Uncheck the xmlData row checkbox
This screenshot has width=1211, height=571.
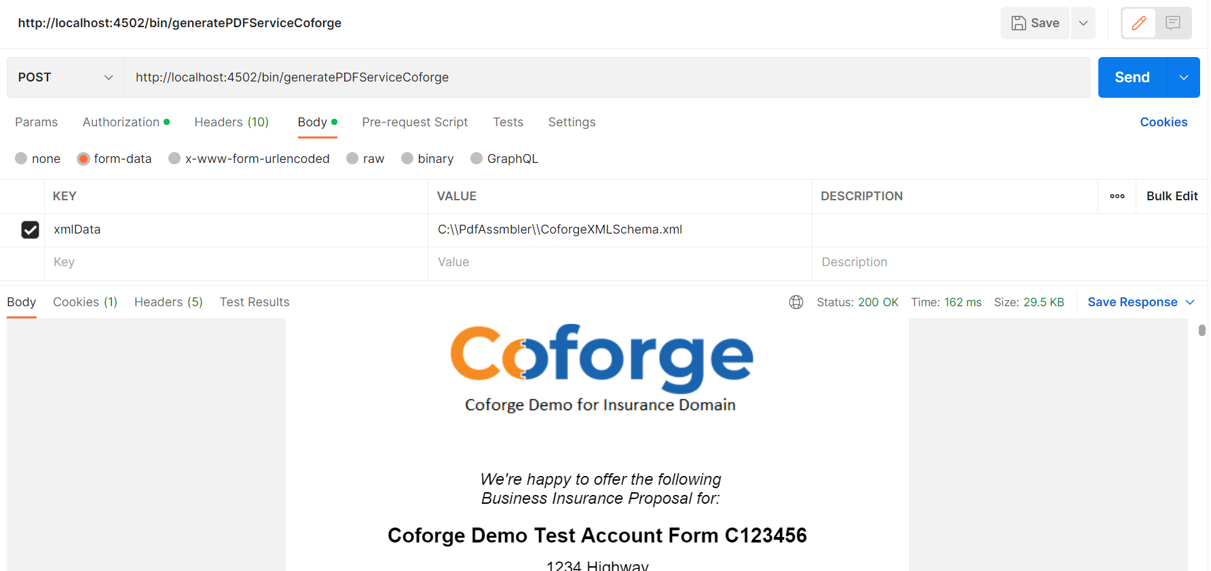pos(30,229)
